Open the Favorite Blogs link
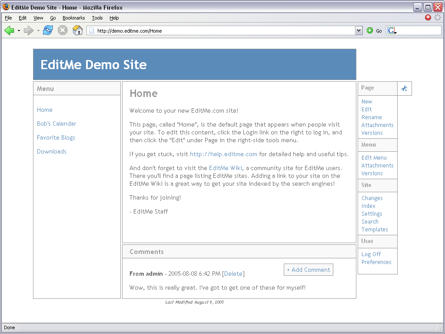Image resolution: width=445 pixels, height=334 pixels. (56, 137)
